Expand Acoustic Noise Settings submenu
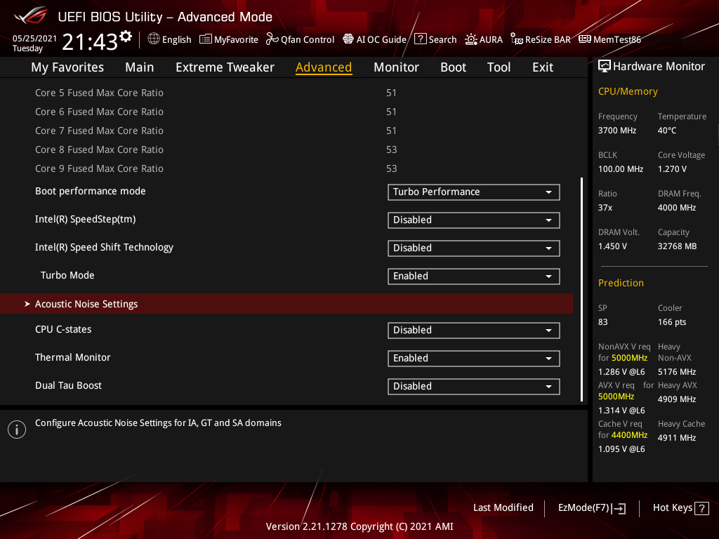Image resolution: width=719 pixels, height=539 pixels. point(286,304)
